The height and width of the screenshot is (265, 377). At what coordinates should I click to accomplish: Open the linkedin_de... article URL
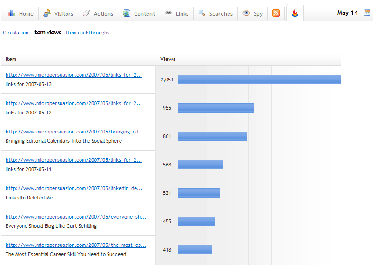click(x=74, y=188)
